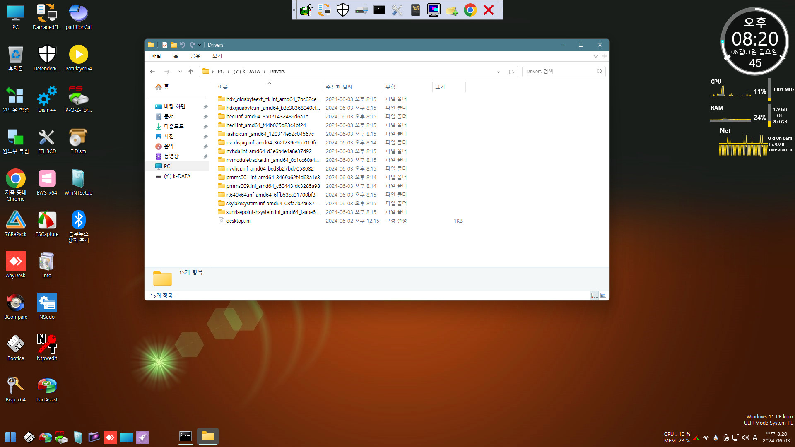795x447 pixels.
Task: Expand the ribbon chevron
Action: [x=596, y=56]
